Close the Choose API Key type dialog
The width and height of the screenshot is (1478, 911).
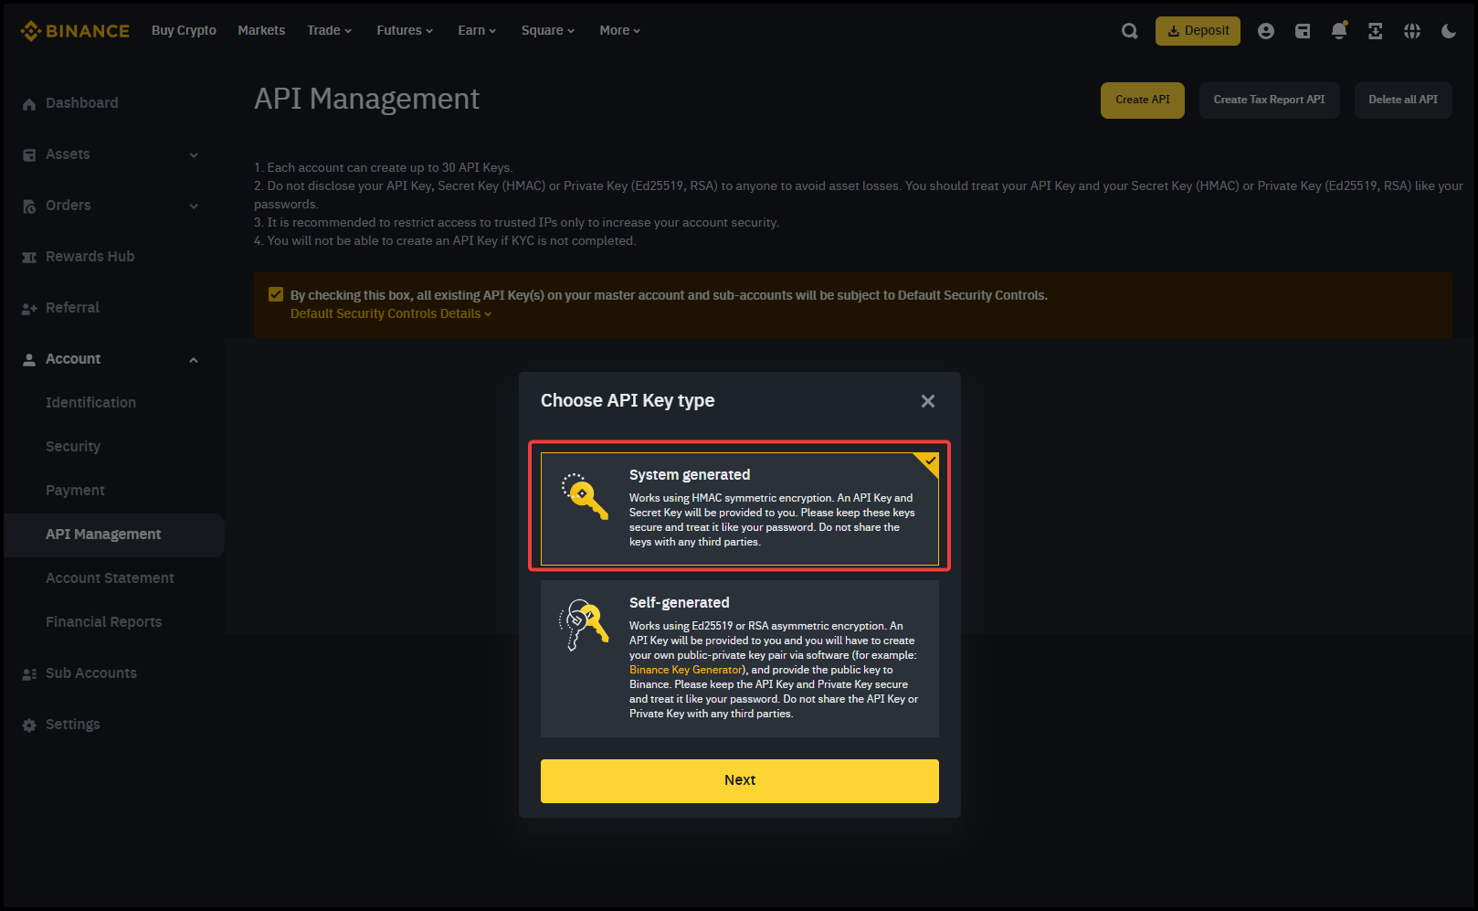928,401
